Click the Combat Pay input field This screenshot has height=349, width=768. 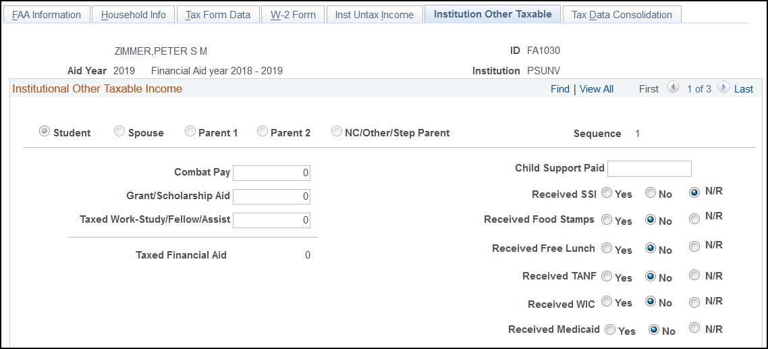pos(271,173)
